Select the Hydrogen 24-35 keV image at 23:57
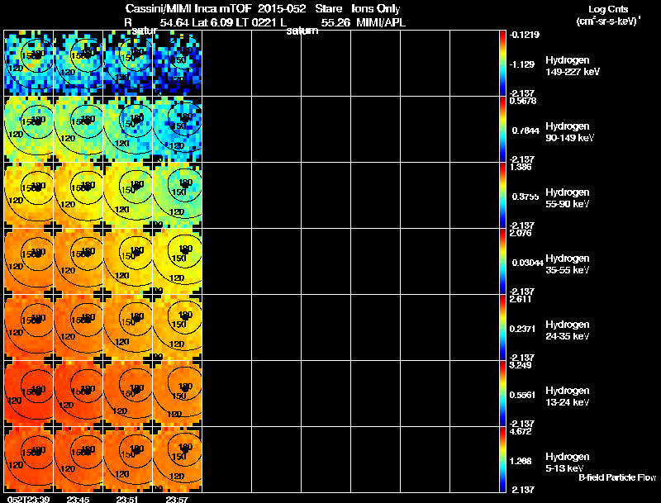The image size is (661, 503). (178, 327)
